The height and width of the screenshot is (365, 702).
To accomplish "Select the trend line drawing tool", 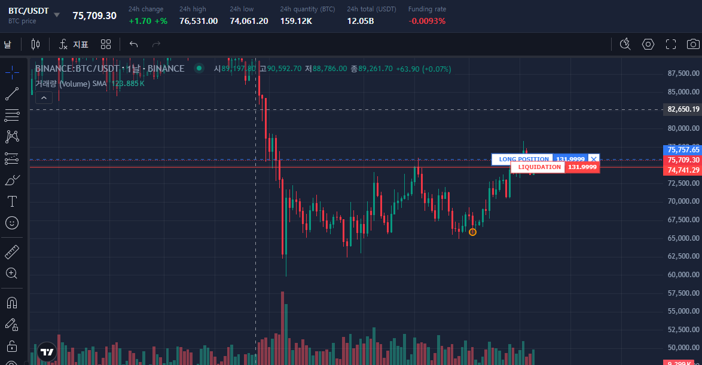I will (12, 93).
